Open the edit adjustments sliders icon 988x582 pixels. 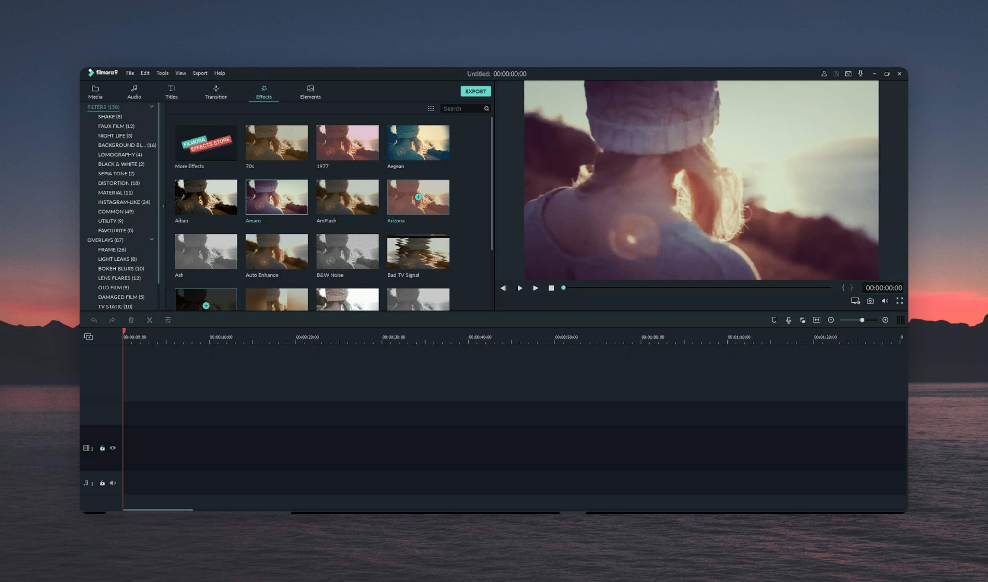coord(168,320)
